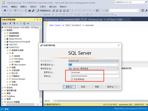Click the 帮助 button in the dialog

(97, 87)
